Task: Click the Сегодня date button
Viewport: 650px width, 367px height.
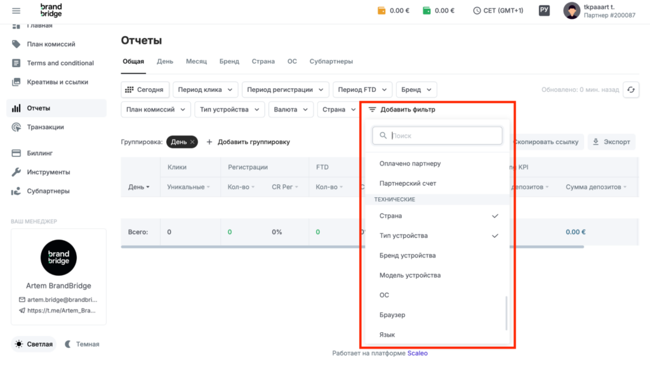Action: (145, 90)
